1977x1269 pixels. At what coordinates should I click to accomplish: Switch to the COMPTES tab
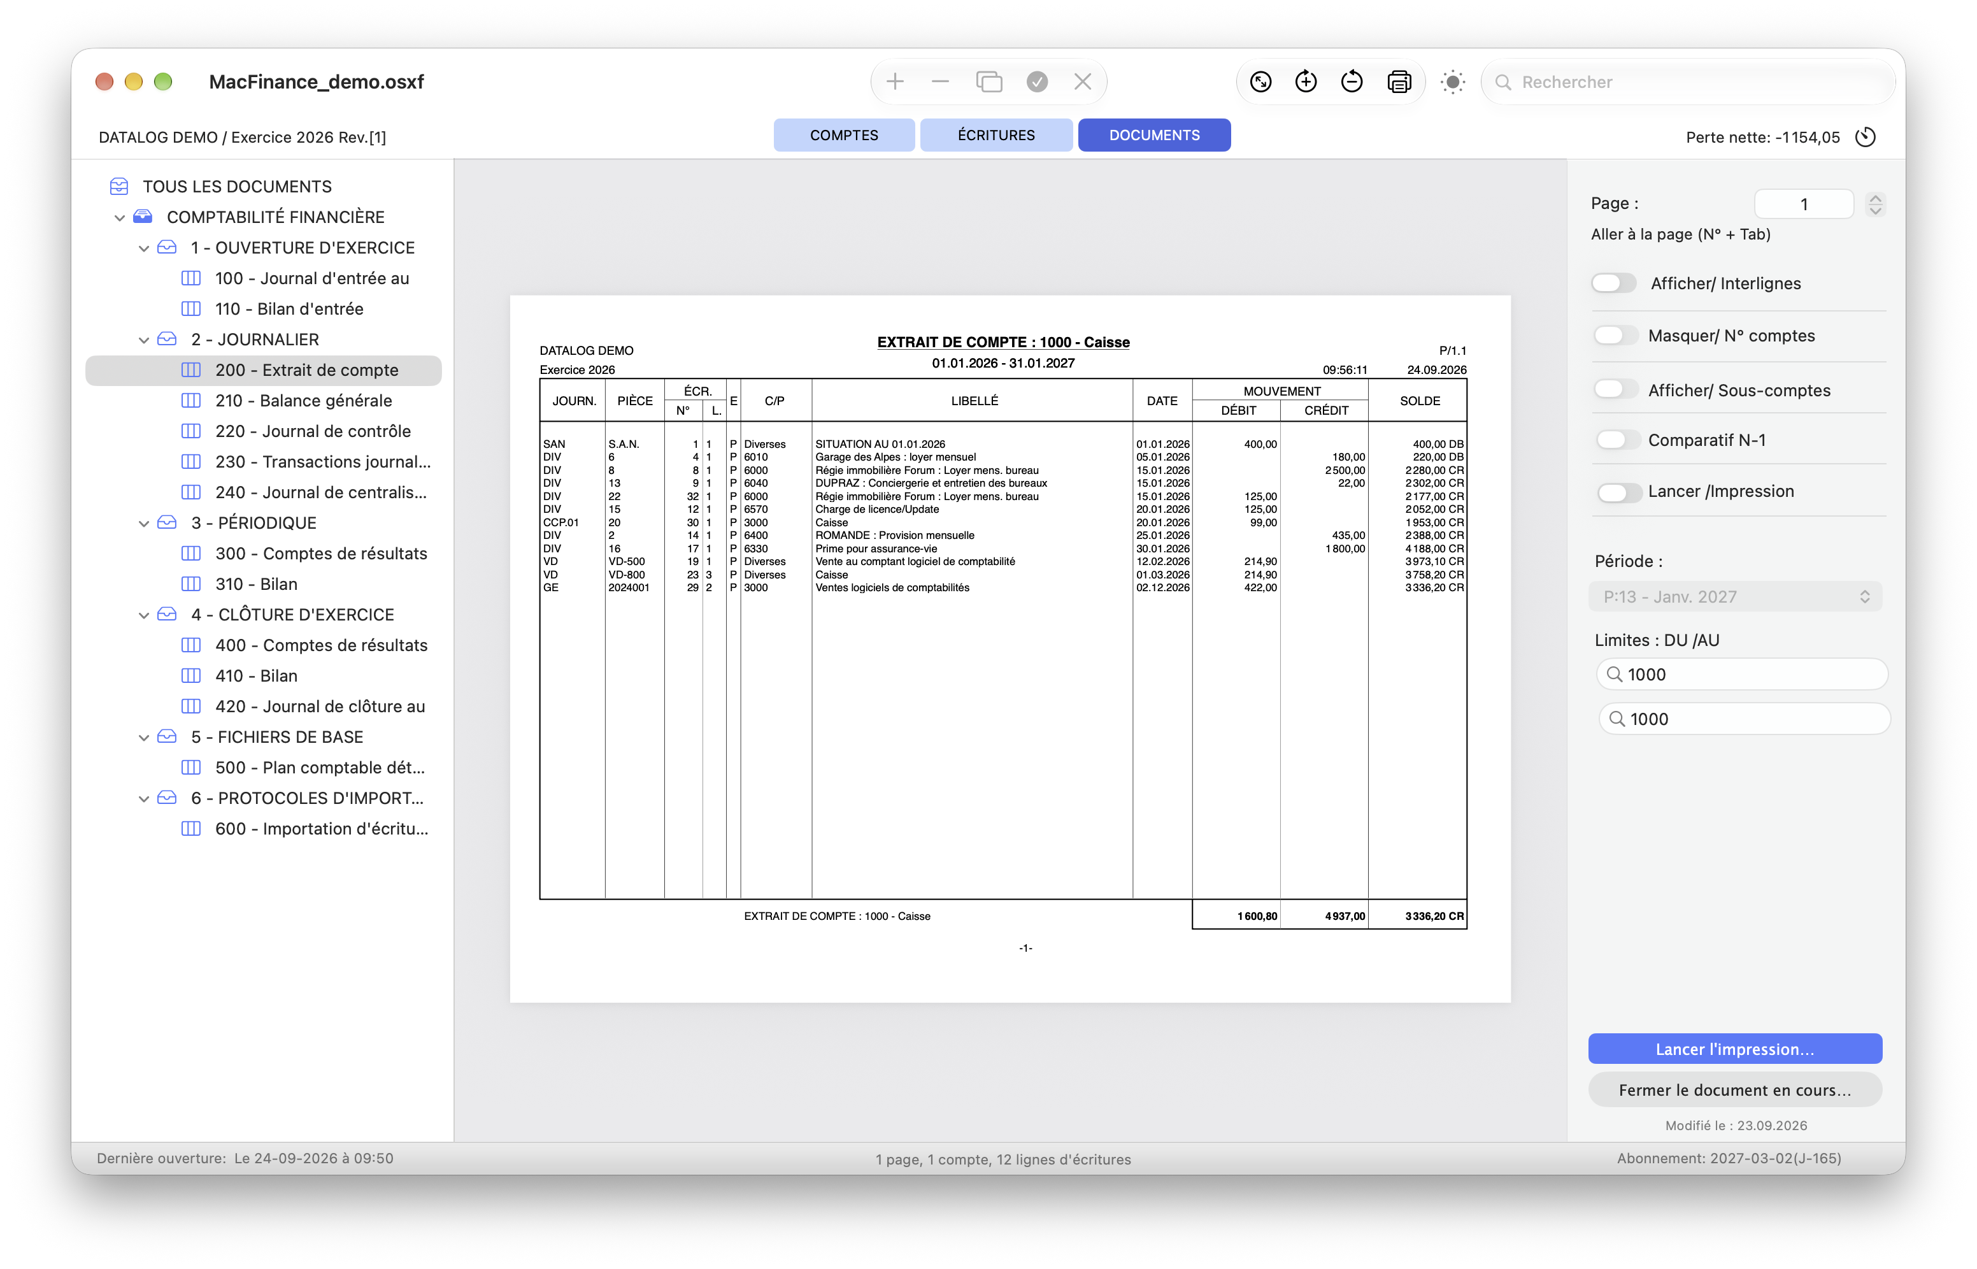pos(843,135)
